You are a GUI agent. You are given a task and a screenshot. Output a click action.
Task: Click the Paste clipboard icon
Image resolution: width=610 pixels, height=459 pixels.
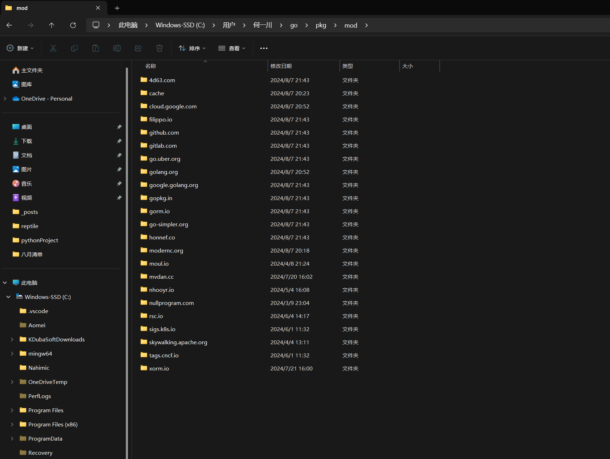(96, 48)
